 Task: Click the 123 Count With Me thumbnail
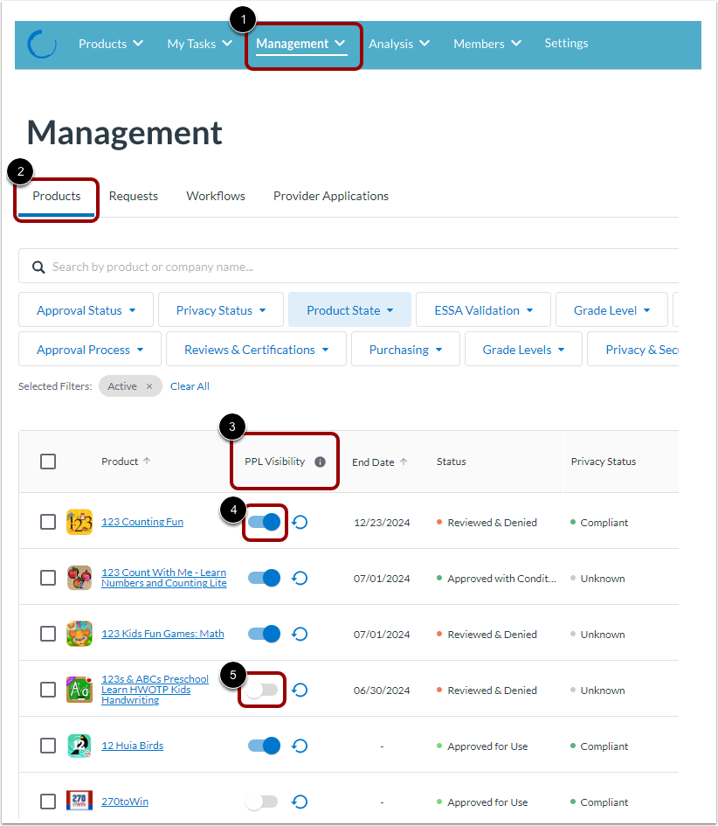click(x=79, y=578)
